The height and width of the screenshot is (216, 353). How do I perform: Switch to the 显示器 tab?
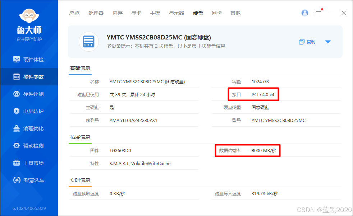[x=176, y=13]
